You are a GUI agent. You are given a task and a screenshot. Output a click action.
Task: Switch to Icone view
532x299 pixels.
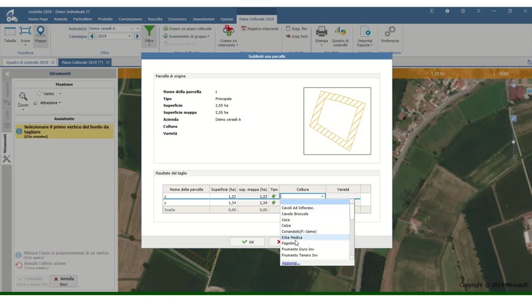(25, 35)
